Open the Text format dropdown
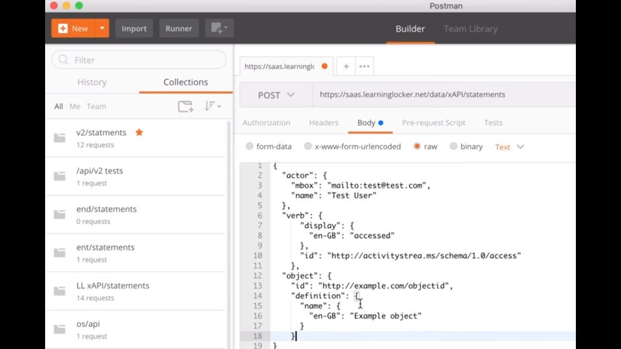 (509, 147)
